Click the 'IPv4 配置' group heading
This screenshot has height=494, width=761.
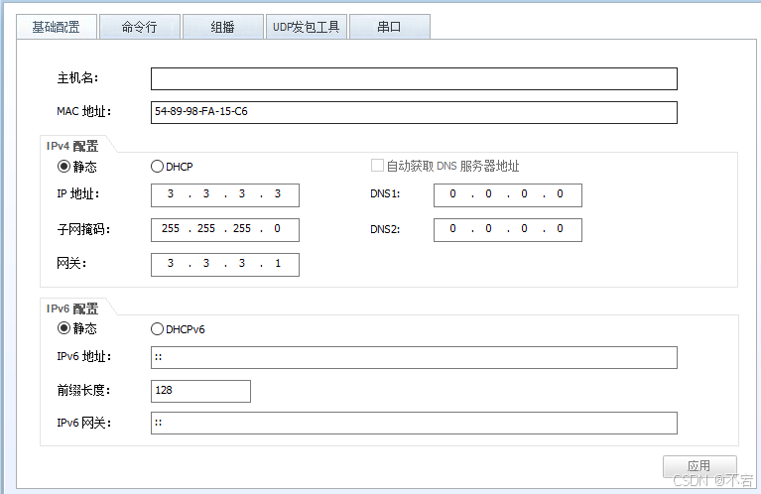[72, 146]
